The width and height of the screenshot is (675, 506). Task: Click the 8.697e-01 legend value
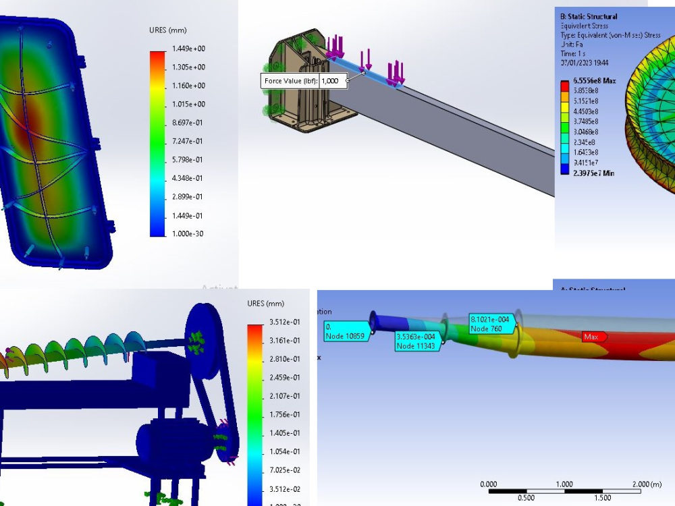tap(187, 123)
